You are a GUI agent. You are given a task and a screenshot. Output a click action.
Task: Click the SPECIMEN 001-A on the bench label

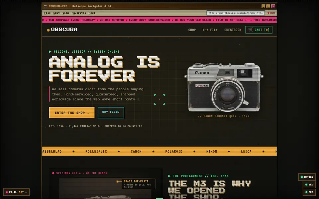[80, 173]
